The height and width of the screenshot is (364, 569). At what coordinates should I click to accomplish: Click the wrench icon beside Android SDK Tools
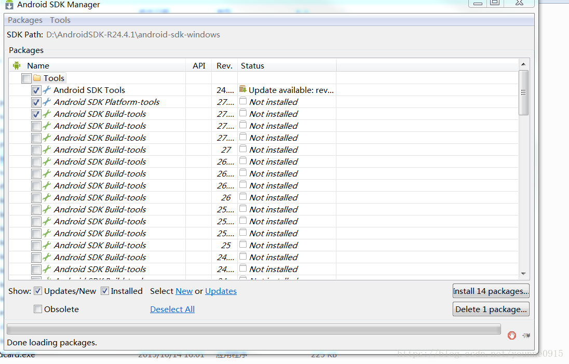point(46,90)
